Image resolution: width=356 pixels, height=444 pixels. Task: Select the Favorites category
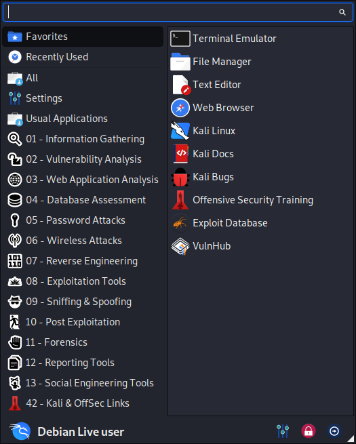(83, 37)
